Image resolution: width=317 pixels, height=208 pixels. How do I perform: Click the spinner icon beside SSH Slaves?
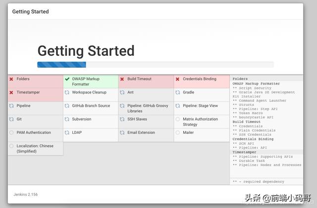pyautogui.click(x=122, y=119)
